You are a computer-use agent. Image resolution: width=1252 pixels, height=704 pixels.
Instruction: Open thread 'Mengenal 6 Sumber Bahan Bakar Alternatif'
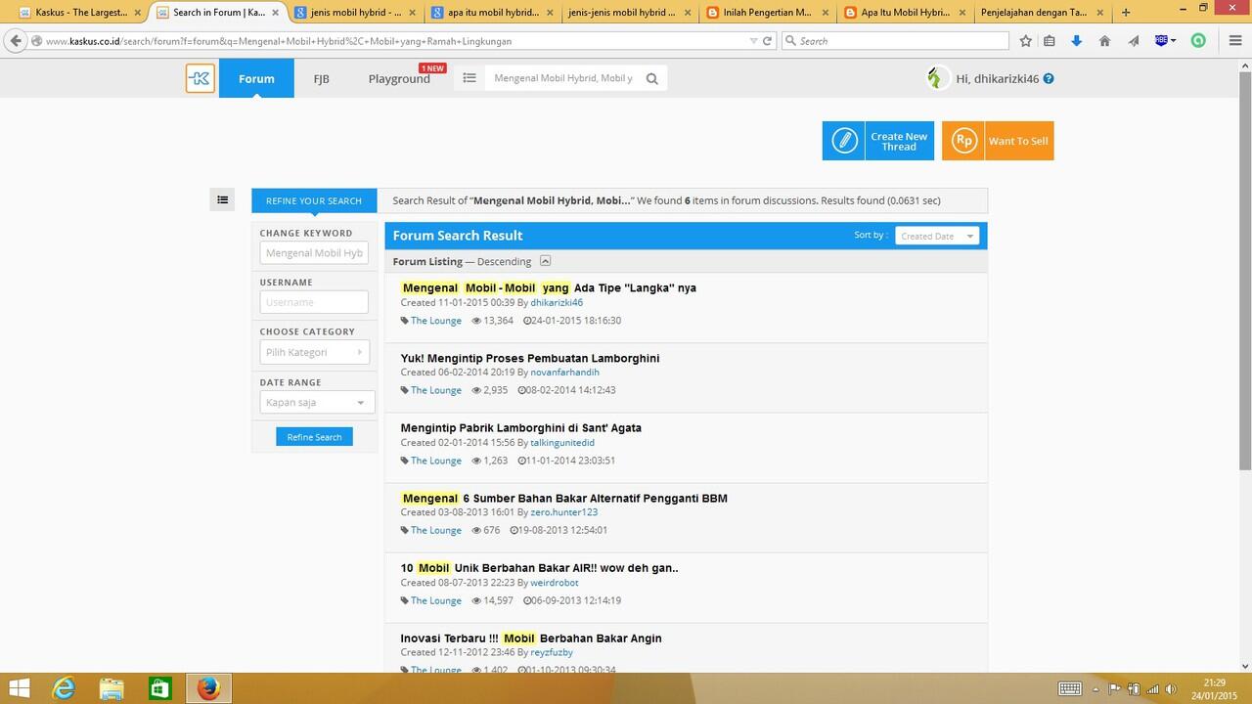[564, 498]
